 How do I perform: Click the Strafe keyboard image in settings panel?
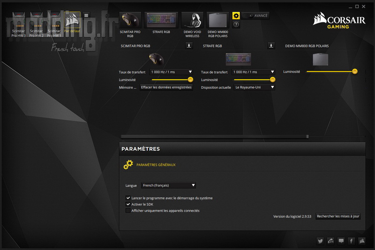click(x=238, y=59)
